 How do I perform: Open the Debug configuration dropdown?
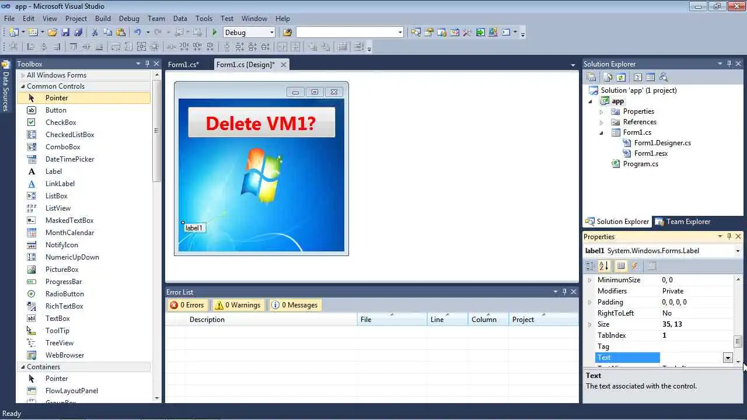pos(272,33)
